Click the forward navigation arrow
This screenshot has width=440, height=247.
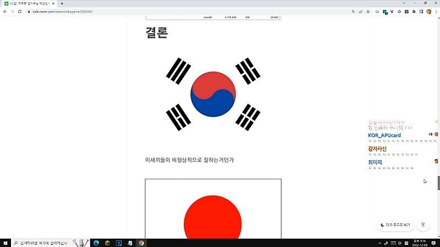[x=12, y=12]
